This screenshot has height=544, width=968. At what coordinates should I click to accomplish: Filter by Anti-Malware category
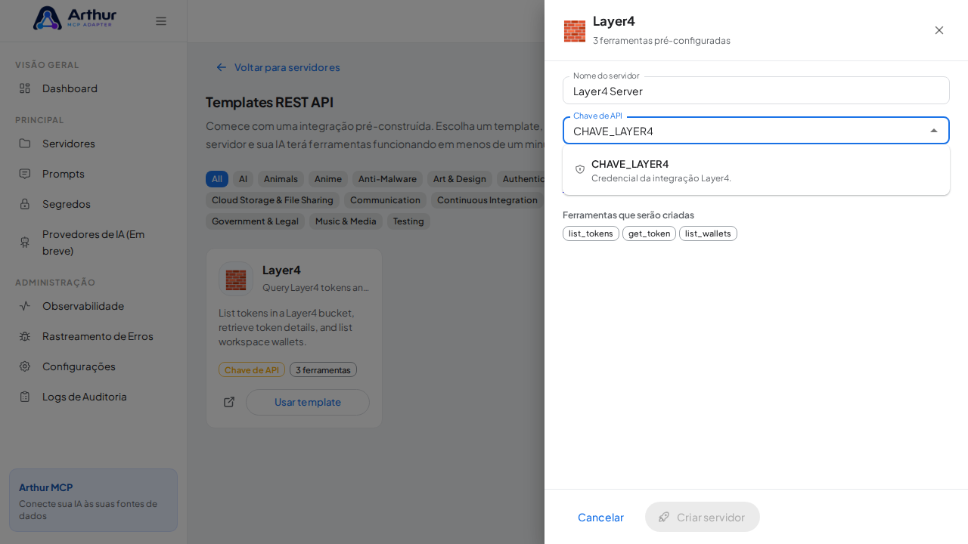387,179
